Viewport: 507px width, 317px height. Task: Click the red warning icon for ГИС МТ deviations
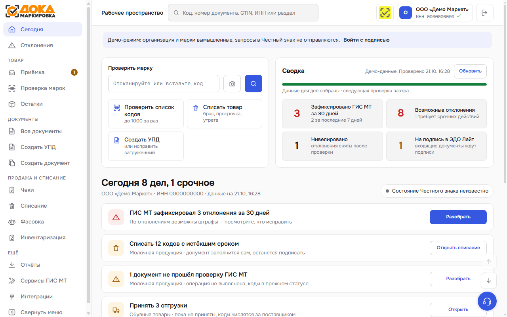116,217
